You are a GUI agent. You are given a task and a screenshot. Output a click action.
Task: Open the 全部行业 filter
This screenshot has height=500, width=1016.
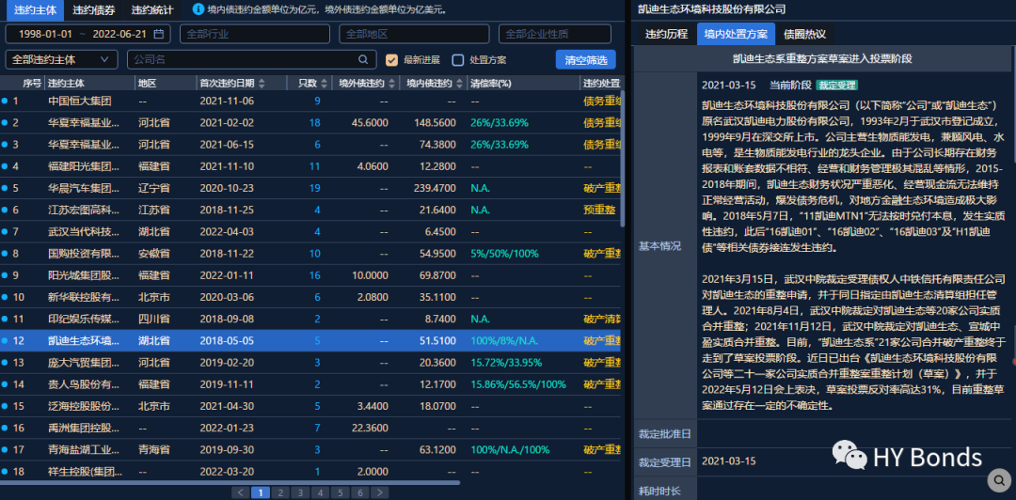(255, 34)
